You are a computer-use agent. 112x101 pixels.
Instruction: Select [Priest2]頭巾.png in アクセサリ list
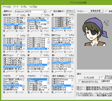pyautogui.click(x=13, y=84)
